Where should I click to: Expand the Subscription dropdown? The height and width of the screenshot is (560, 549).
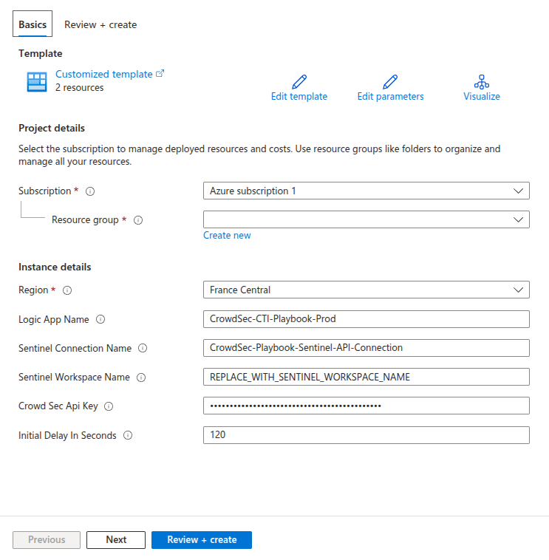pos(366,191)
